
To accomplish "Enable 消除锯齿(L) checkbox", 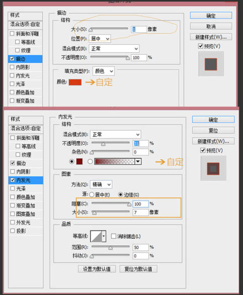I will click(x=113, y=236).
